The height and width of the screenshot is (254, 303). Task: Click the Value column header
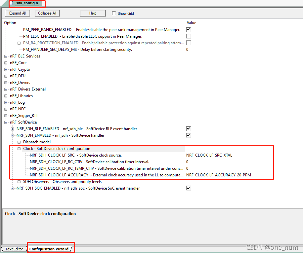click(x=191, y=22)
